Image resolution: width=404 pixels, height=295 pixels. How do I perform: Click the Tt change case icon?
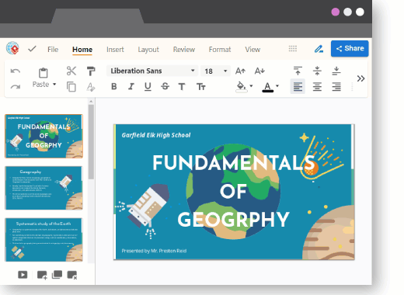(x=201, y=87)
